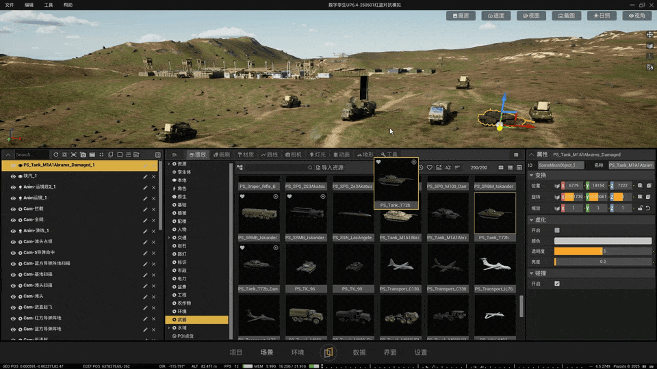The height and width of the screenshot is (369, 657).
Task: Click the scale lock icon in transform
Action: tap(639, 208)
